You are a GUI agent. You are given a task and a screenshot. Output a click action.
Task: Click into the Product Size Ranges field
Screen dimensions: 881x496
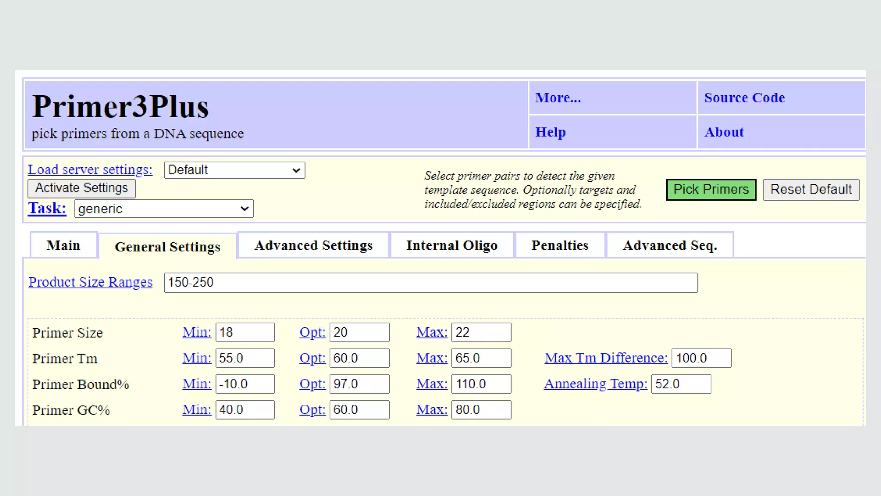[x=430, y=282]
